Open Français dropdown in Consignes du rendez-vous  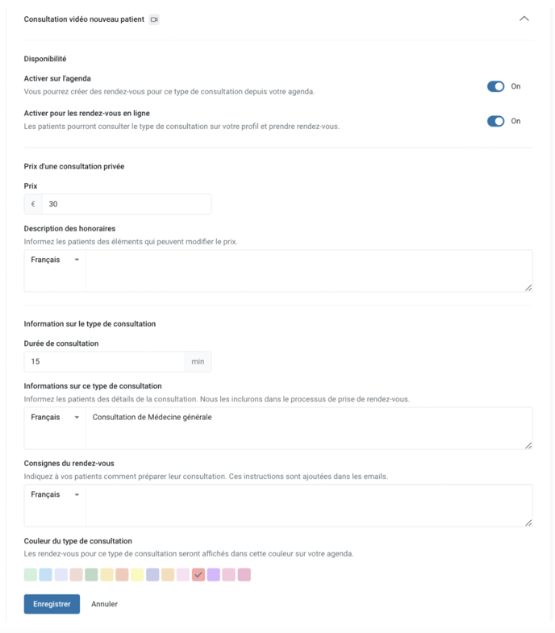pos(55,494)
